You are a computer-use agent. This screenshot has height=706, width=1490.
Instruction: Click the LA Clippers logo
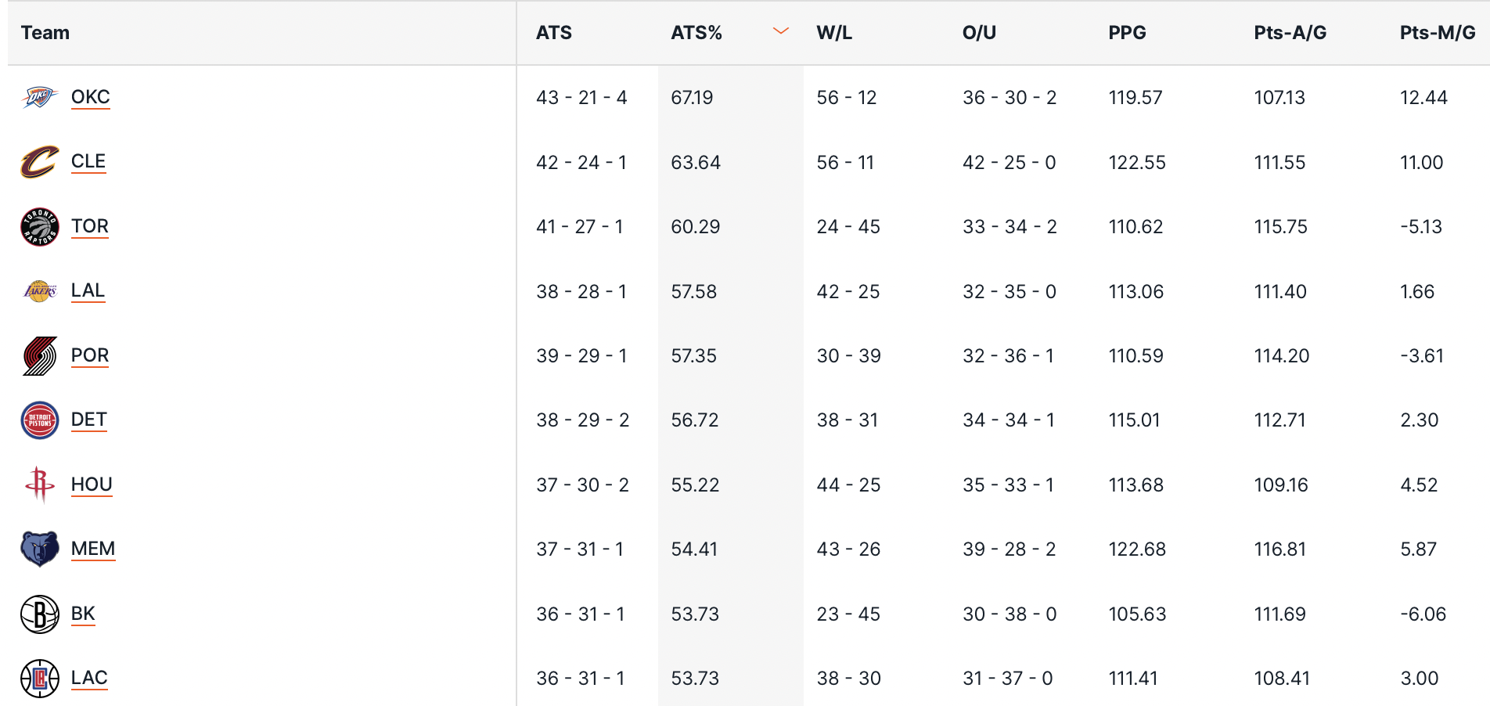(40, 679)
